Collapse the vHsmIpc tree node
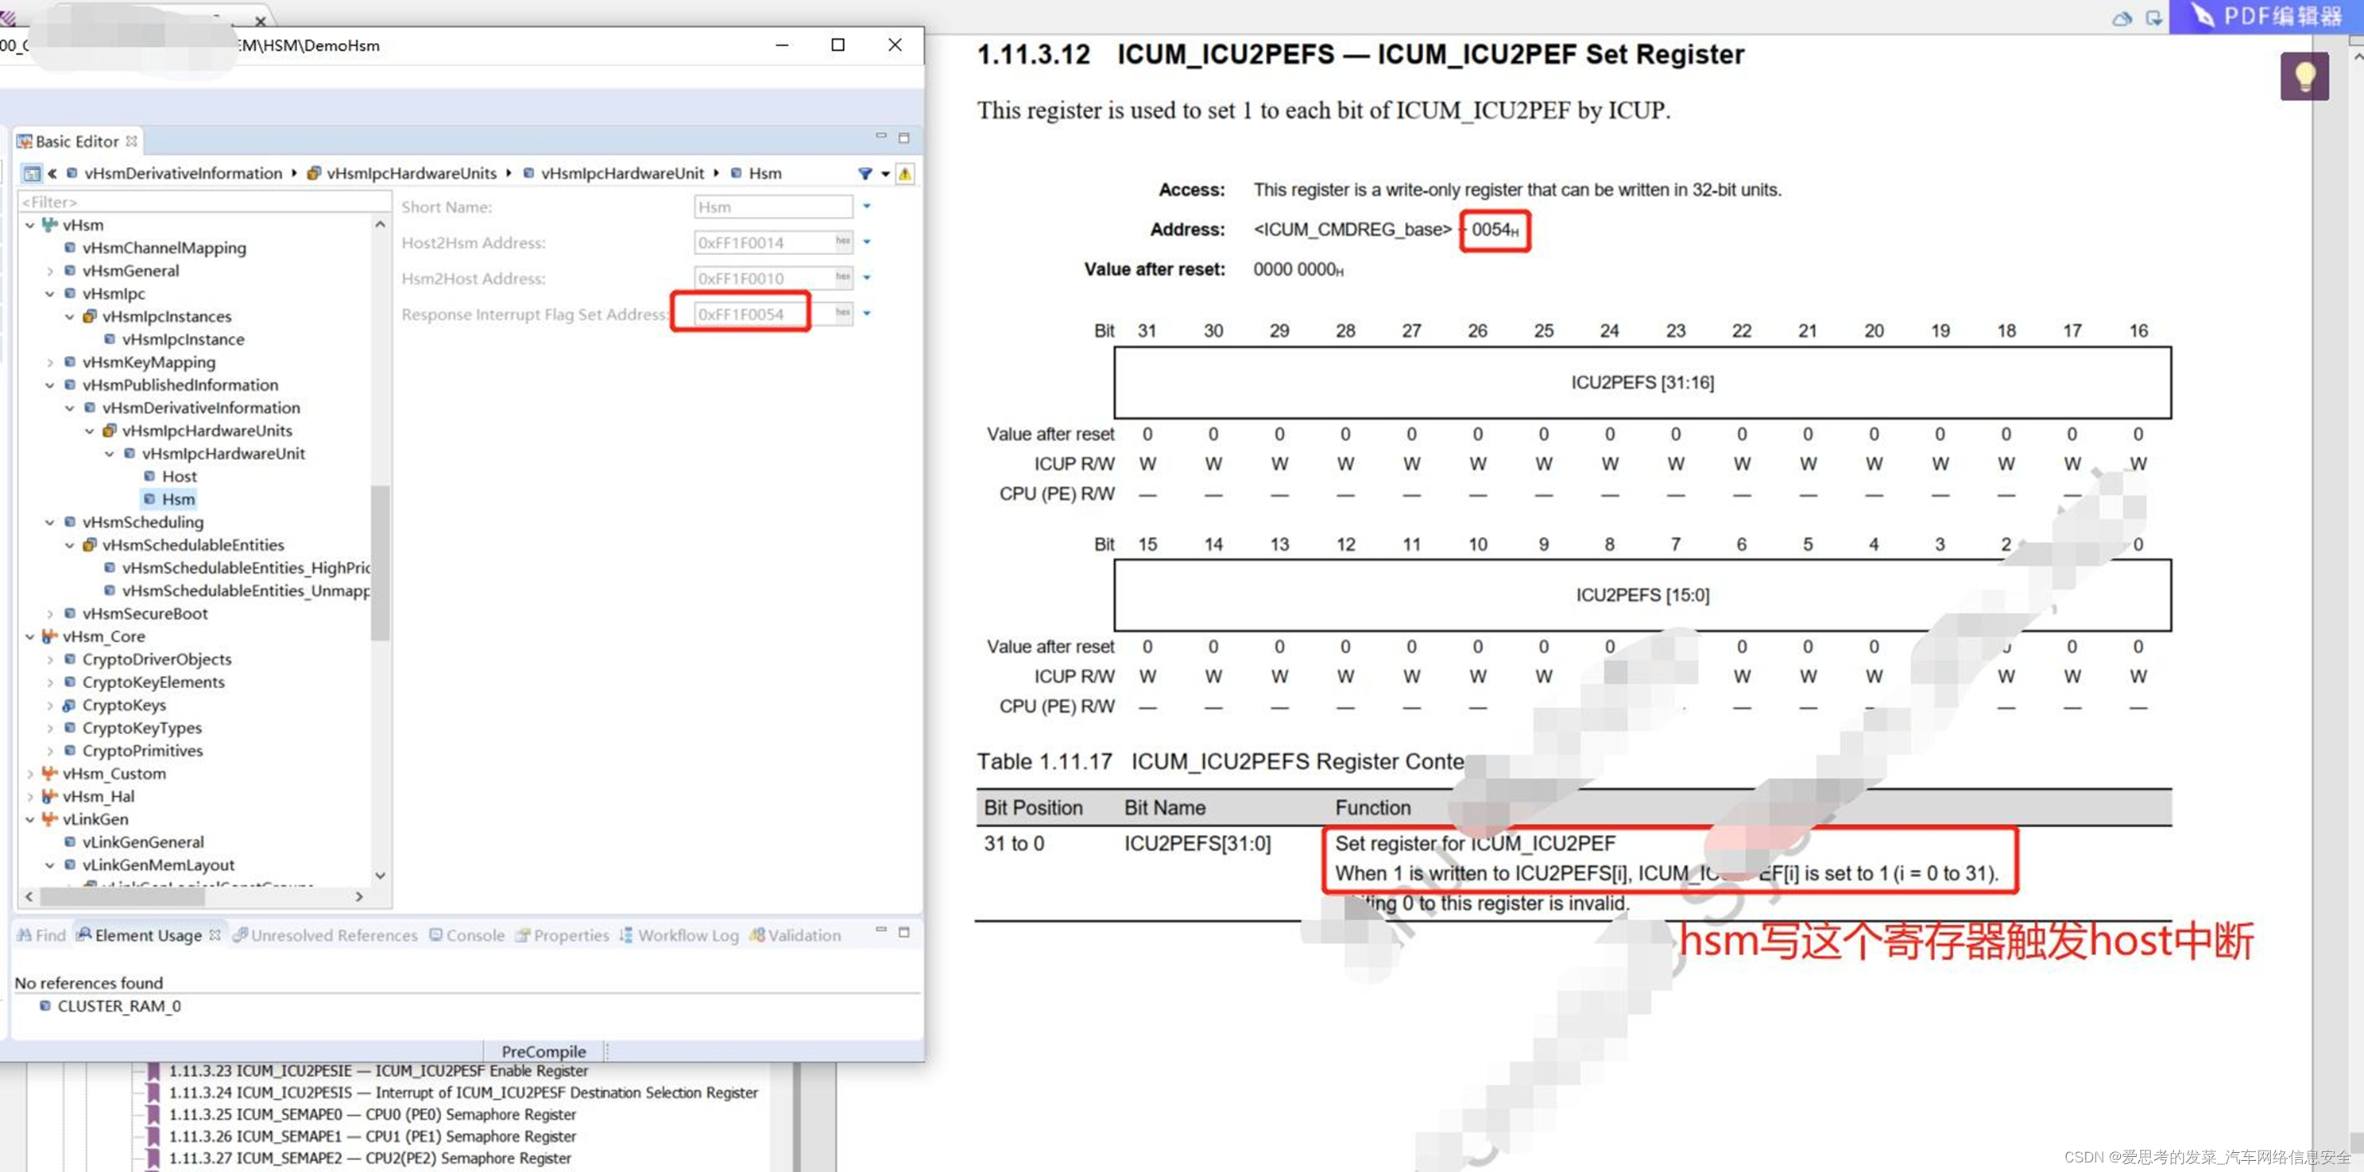The height and width of the screenshot is (1172, 2364). 51,294
